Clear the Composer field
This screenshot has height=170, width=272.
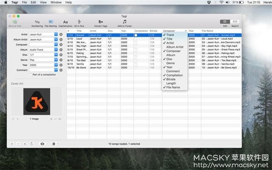coord(61,45)
